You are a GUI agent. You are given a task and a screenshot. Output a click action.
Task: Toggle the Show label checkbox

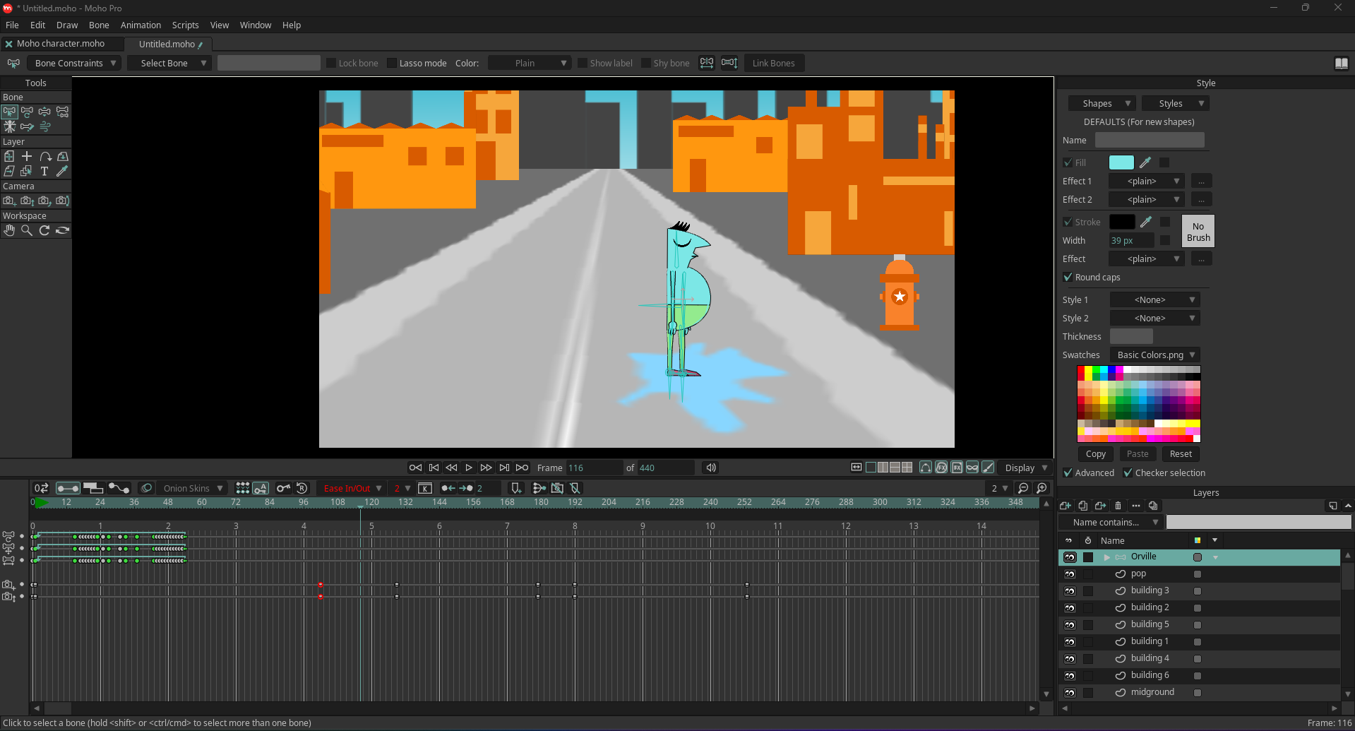583,63
